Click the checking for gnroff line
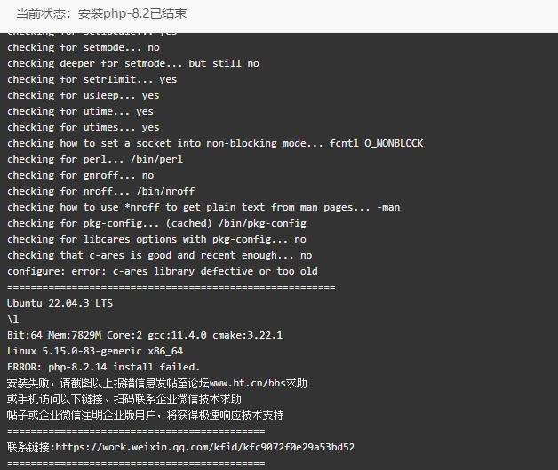558x470 pixels. [x=81, y=175]
